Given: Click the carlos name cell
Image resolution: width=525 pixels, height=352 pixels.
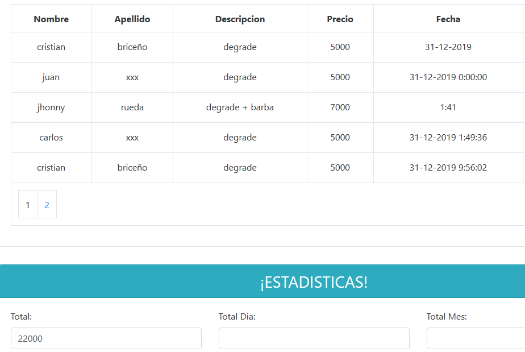Looking at the screenshot, I should coord(51,138).
